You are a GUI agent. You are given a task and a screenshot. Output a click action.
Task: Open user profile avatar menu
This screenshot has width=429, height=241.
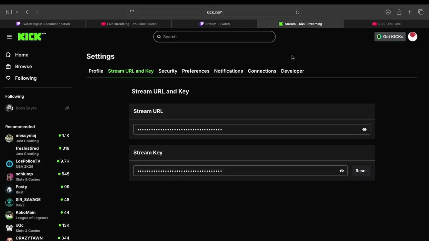tap(413, 37)
